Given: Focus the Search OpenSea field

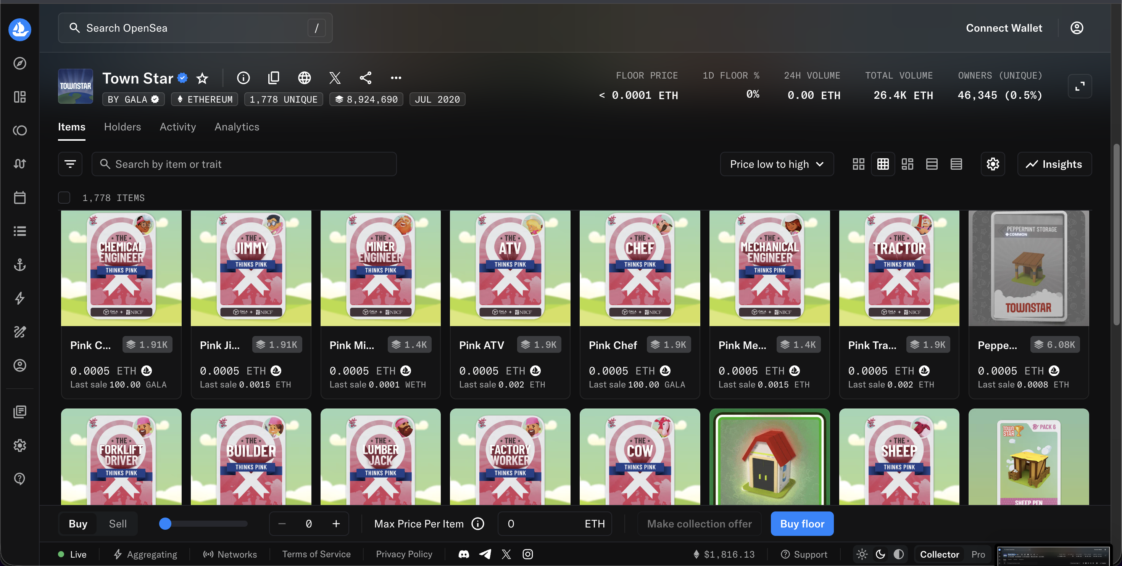Looking at the screenshot, I should [x=195, y=28].
